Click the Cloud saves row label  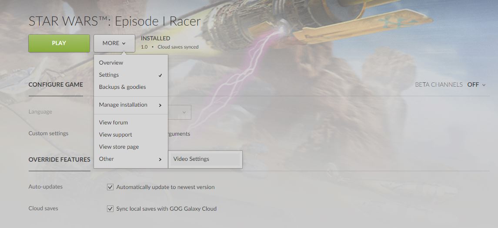coord(43,208)
